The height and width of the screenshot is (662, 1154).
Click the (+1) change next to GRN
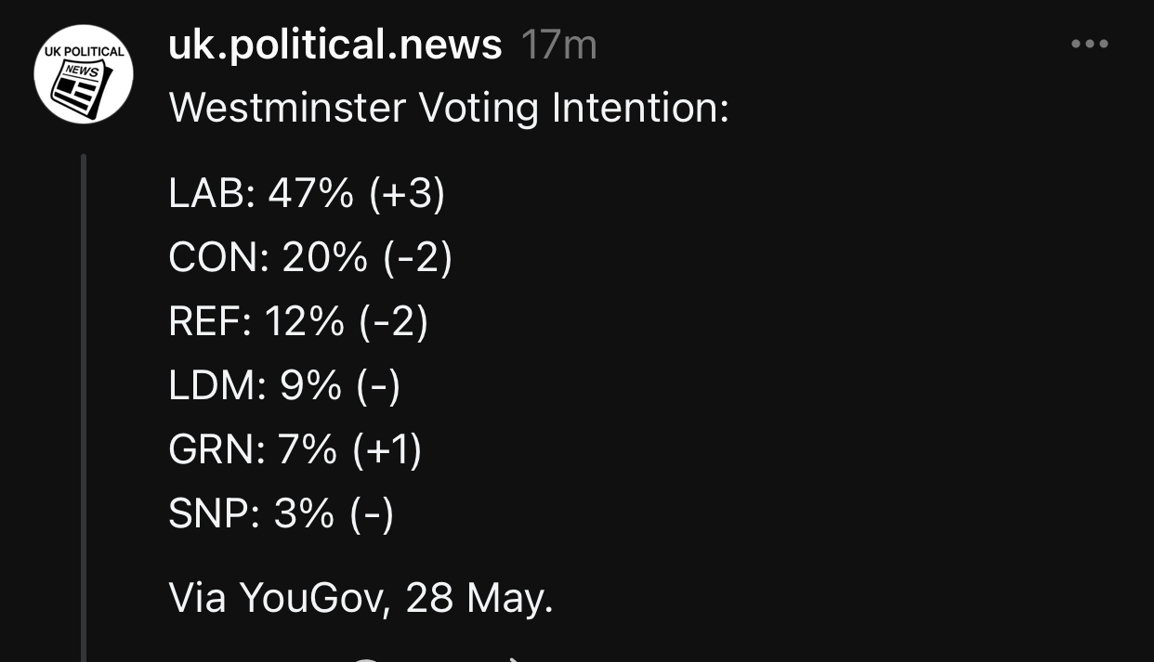[387, 450]
